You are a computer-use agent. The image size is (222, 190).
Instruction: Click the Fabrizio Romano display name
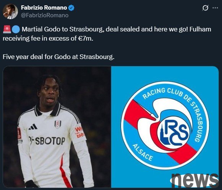tap(44, 8)
